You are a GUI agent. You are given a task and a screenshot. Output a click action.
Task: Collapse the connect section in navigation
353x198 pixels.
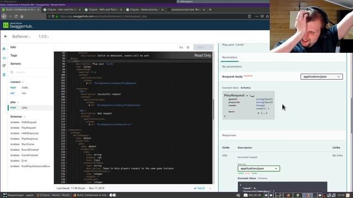pyautogui.click(x=23, y=82)
